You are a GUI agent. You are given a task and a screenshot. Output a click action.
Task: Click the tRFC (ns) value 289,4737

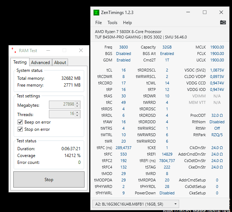[123, 148]
